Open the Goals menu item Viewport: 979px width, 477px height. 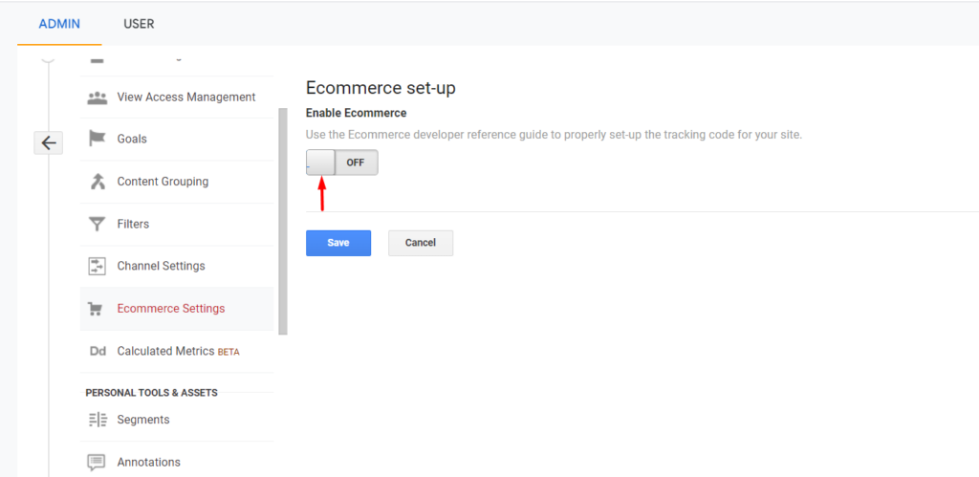coord(177,139)
